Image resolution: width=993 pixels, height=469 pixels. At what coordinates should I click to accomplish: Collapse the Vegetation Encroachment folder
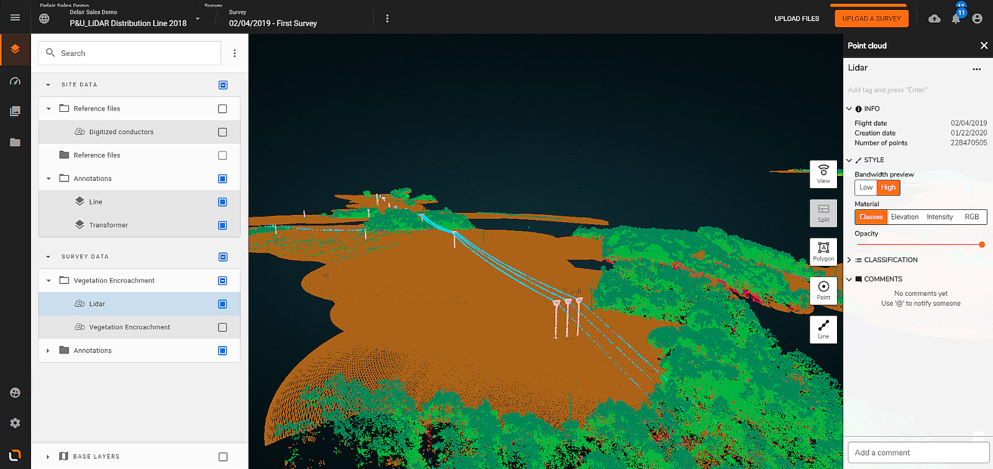pyautogui.click(x=48, y=281)
